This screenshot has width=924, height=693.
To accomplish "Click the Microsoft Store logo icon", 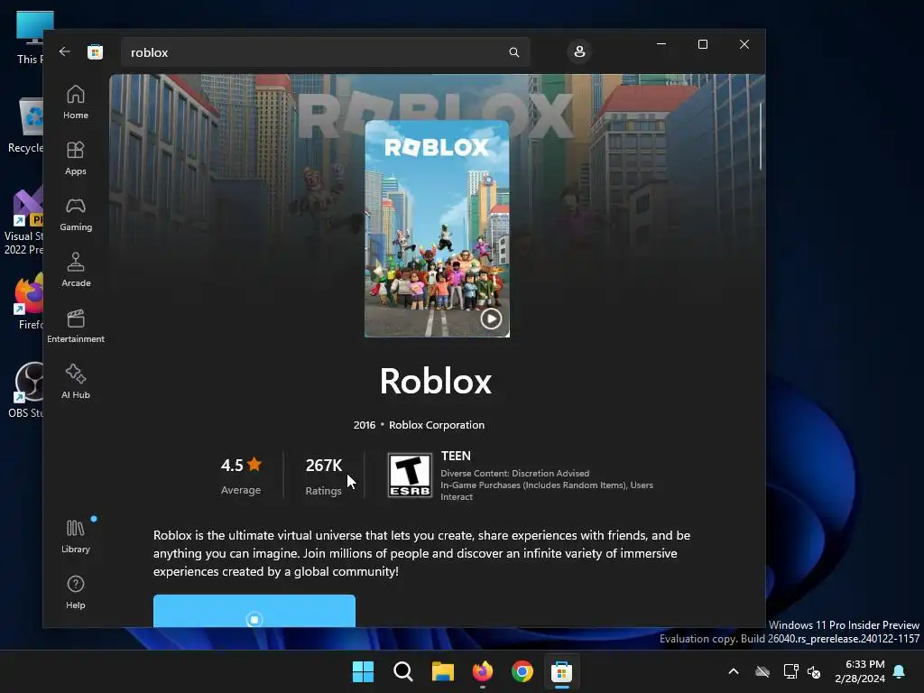I will pos(95,51).
